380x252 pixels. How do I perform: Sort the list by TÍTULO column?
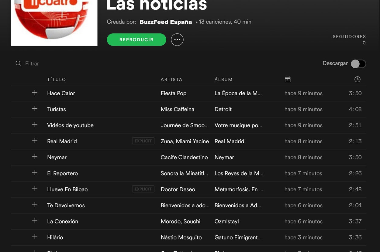pyautogui.click(x=57, y=80)
